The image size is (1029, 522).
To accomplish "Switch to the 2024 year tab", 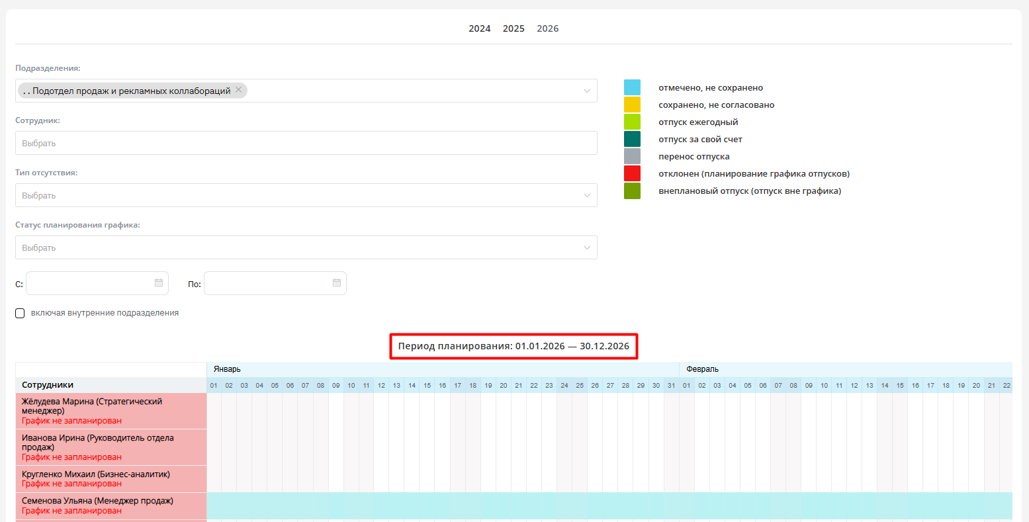I will tap(479, 28).
